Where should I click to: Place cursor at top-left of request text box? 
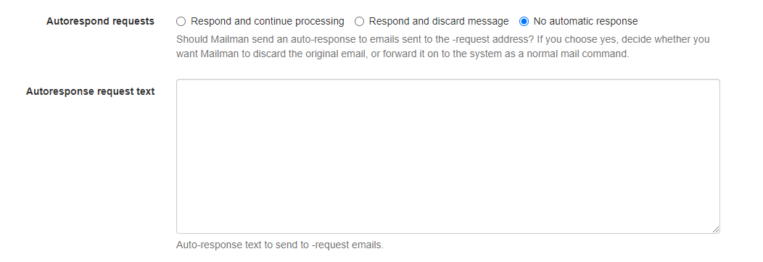[181, 85]
